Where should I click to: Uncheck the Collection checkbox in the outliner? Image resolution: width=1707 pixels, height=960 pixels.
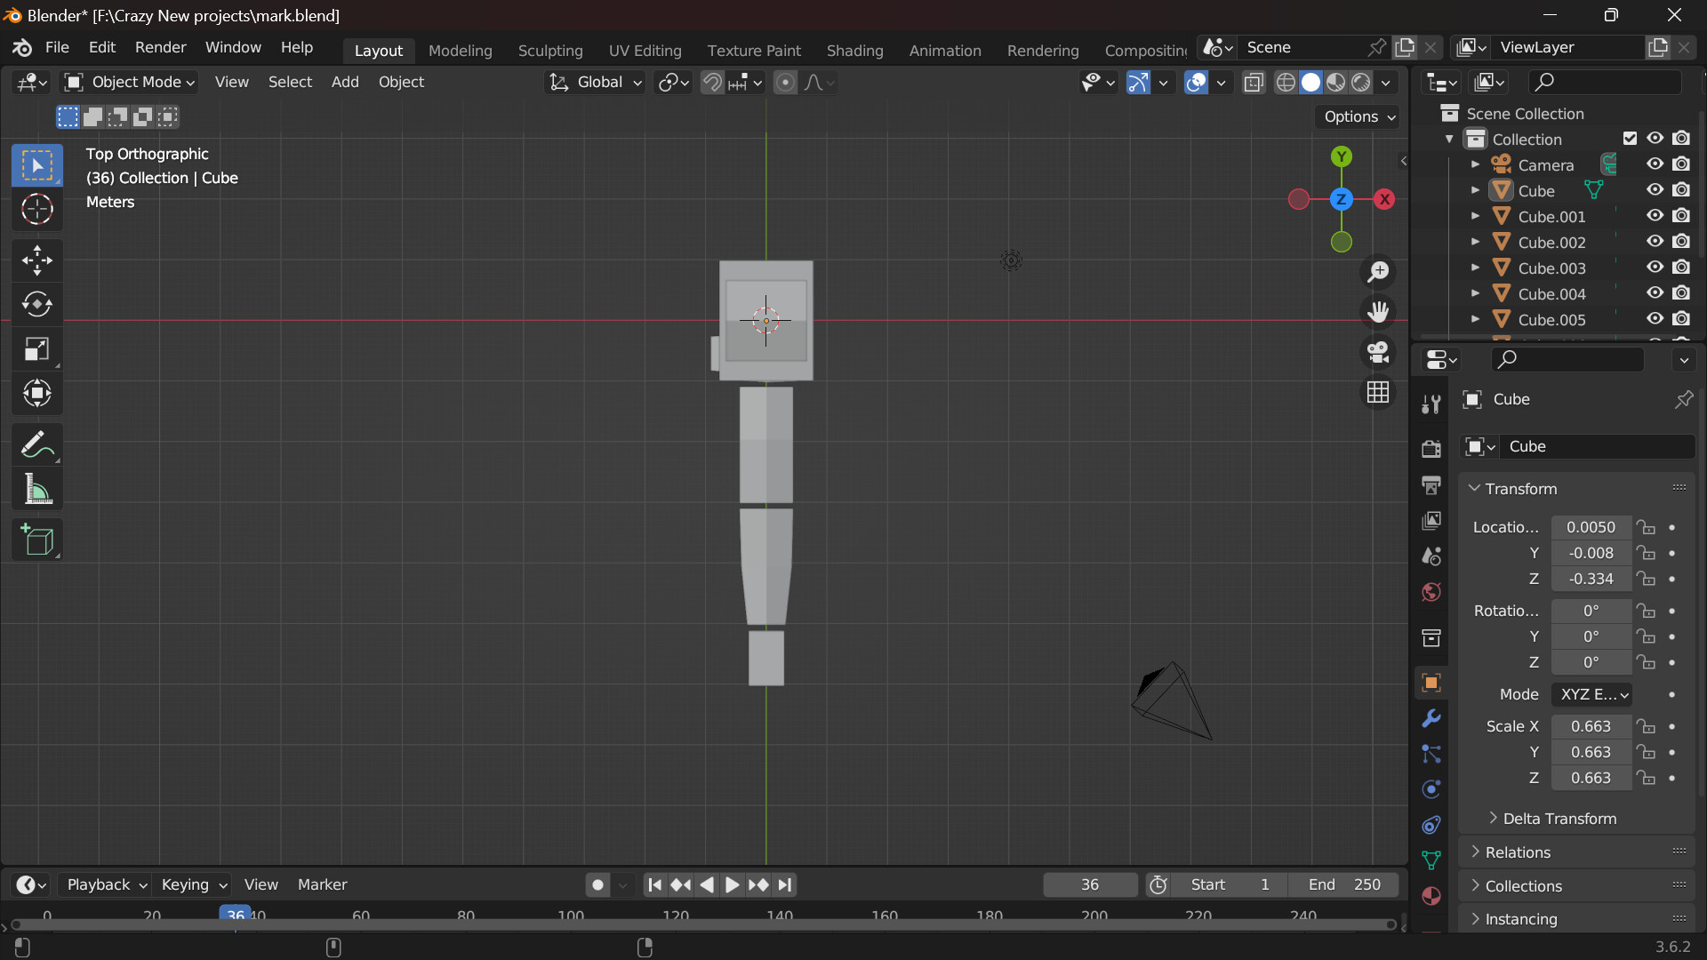pos(1631,138)
